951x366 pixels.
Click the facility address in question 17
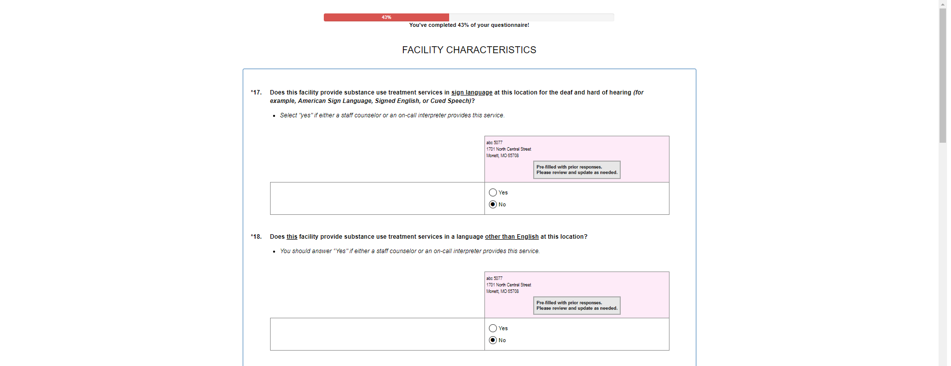click(x=508, y=149)
